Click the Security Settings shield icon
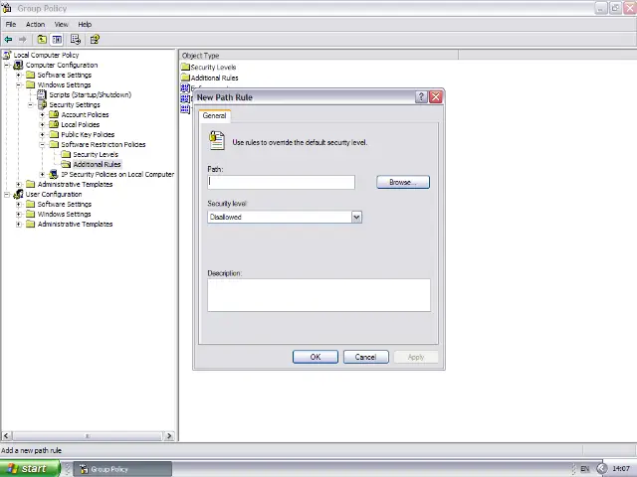The height and width of the screenshot is (477, 637). pyautogui.click(x=42, y=104)
